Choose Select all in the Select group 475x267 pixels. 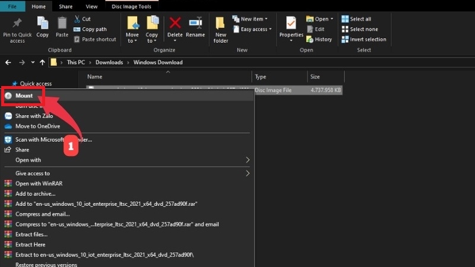click(360, 19)
